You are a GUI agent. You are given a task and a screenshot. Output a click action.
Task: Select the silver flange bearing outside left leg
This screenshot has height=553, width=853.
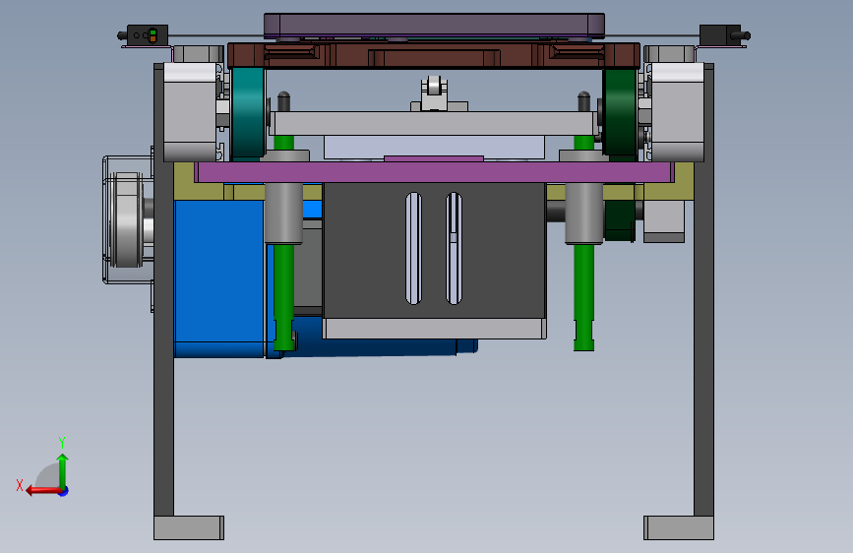tap(127, 219)
